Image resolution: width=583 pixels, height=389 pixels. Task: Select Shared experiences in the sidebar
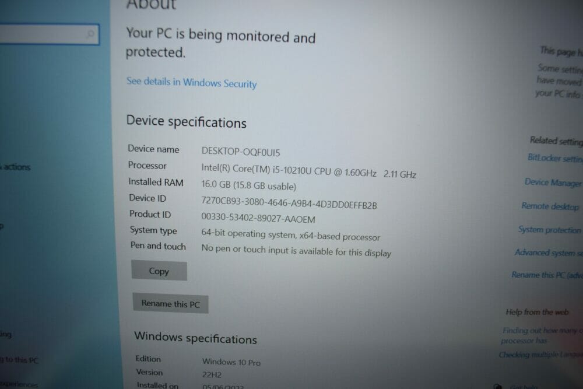point(19,384)
